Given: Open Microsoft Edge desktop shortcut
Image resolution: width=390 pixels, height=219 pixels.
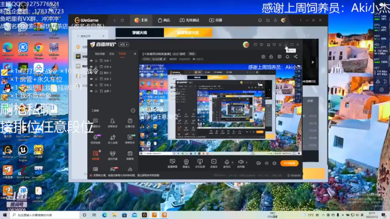Looking at the screenshot, I should tap(8, 51).
